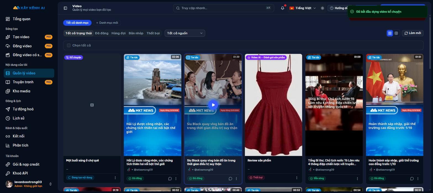Open the Tổng quan dashboard icon
Viewport: 433px width, 193px height.
(8, 19)
